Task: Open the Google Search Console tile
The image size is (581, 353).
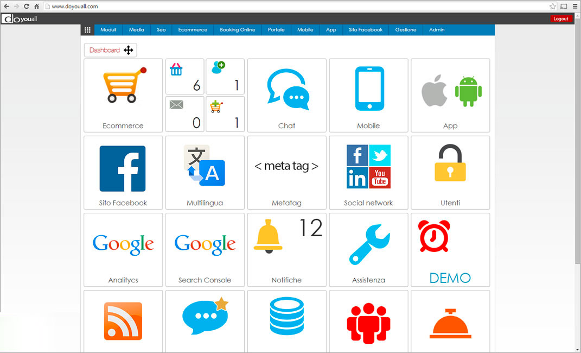Action: pyautogui.click(x=205, y=250)
